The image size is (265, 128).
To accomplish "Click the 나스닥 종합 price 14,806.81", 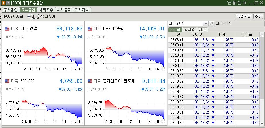I will 152,29.
